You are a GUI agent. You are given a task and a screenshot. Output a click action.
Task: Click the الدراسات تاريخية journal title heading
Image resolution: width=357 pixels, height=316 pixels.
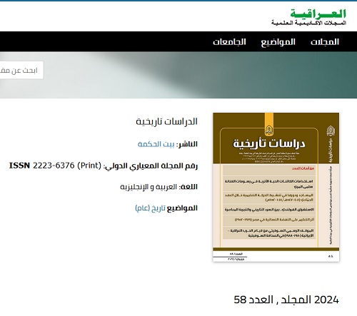click(x=167, y=121)
